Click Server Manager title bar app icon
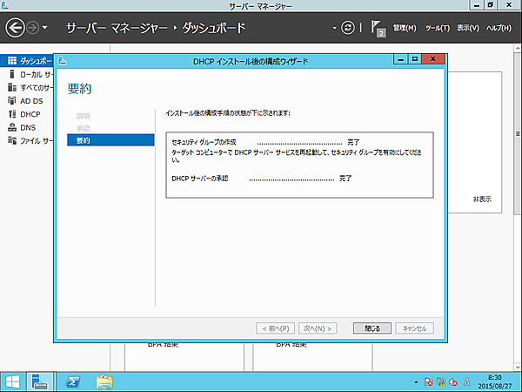This screenshot has height=392, width=522. pyautogui.click(x=4, y=4)
